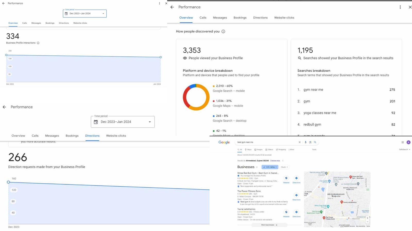Open Website clicks tab in 266 direction requests panel
Screen dimensions: 412x231
point(116,136)
